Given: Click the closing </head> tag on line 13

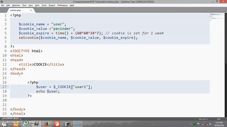Looking at the screenshot, I should [18, 69].
